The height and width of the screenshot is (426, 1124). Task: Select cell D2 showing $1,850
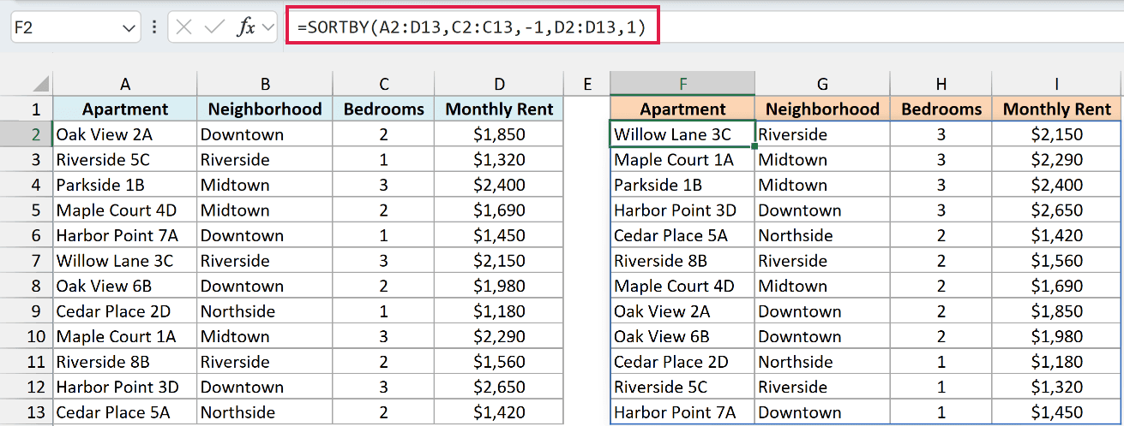pos(500,134)
